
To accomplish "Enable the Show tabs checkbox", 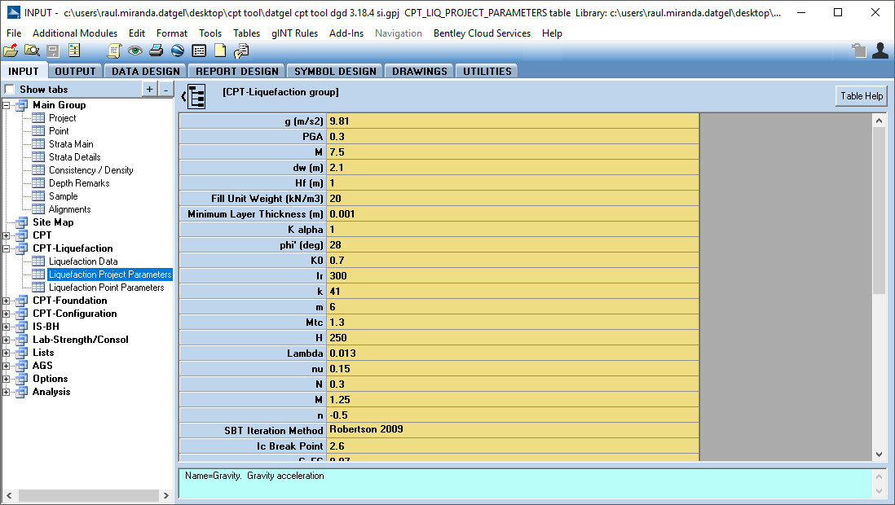I will tap(10, 90).
